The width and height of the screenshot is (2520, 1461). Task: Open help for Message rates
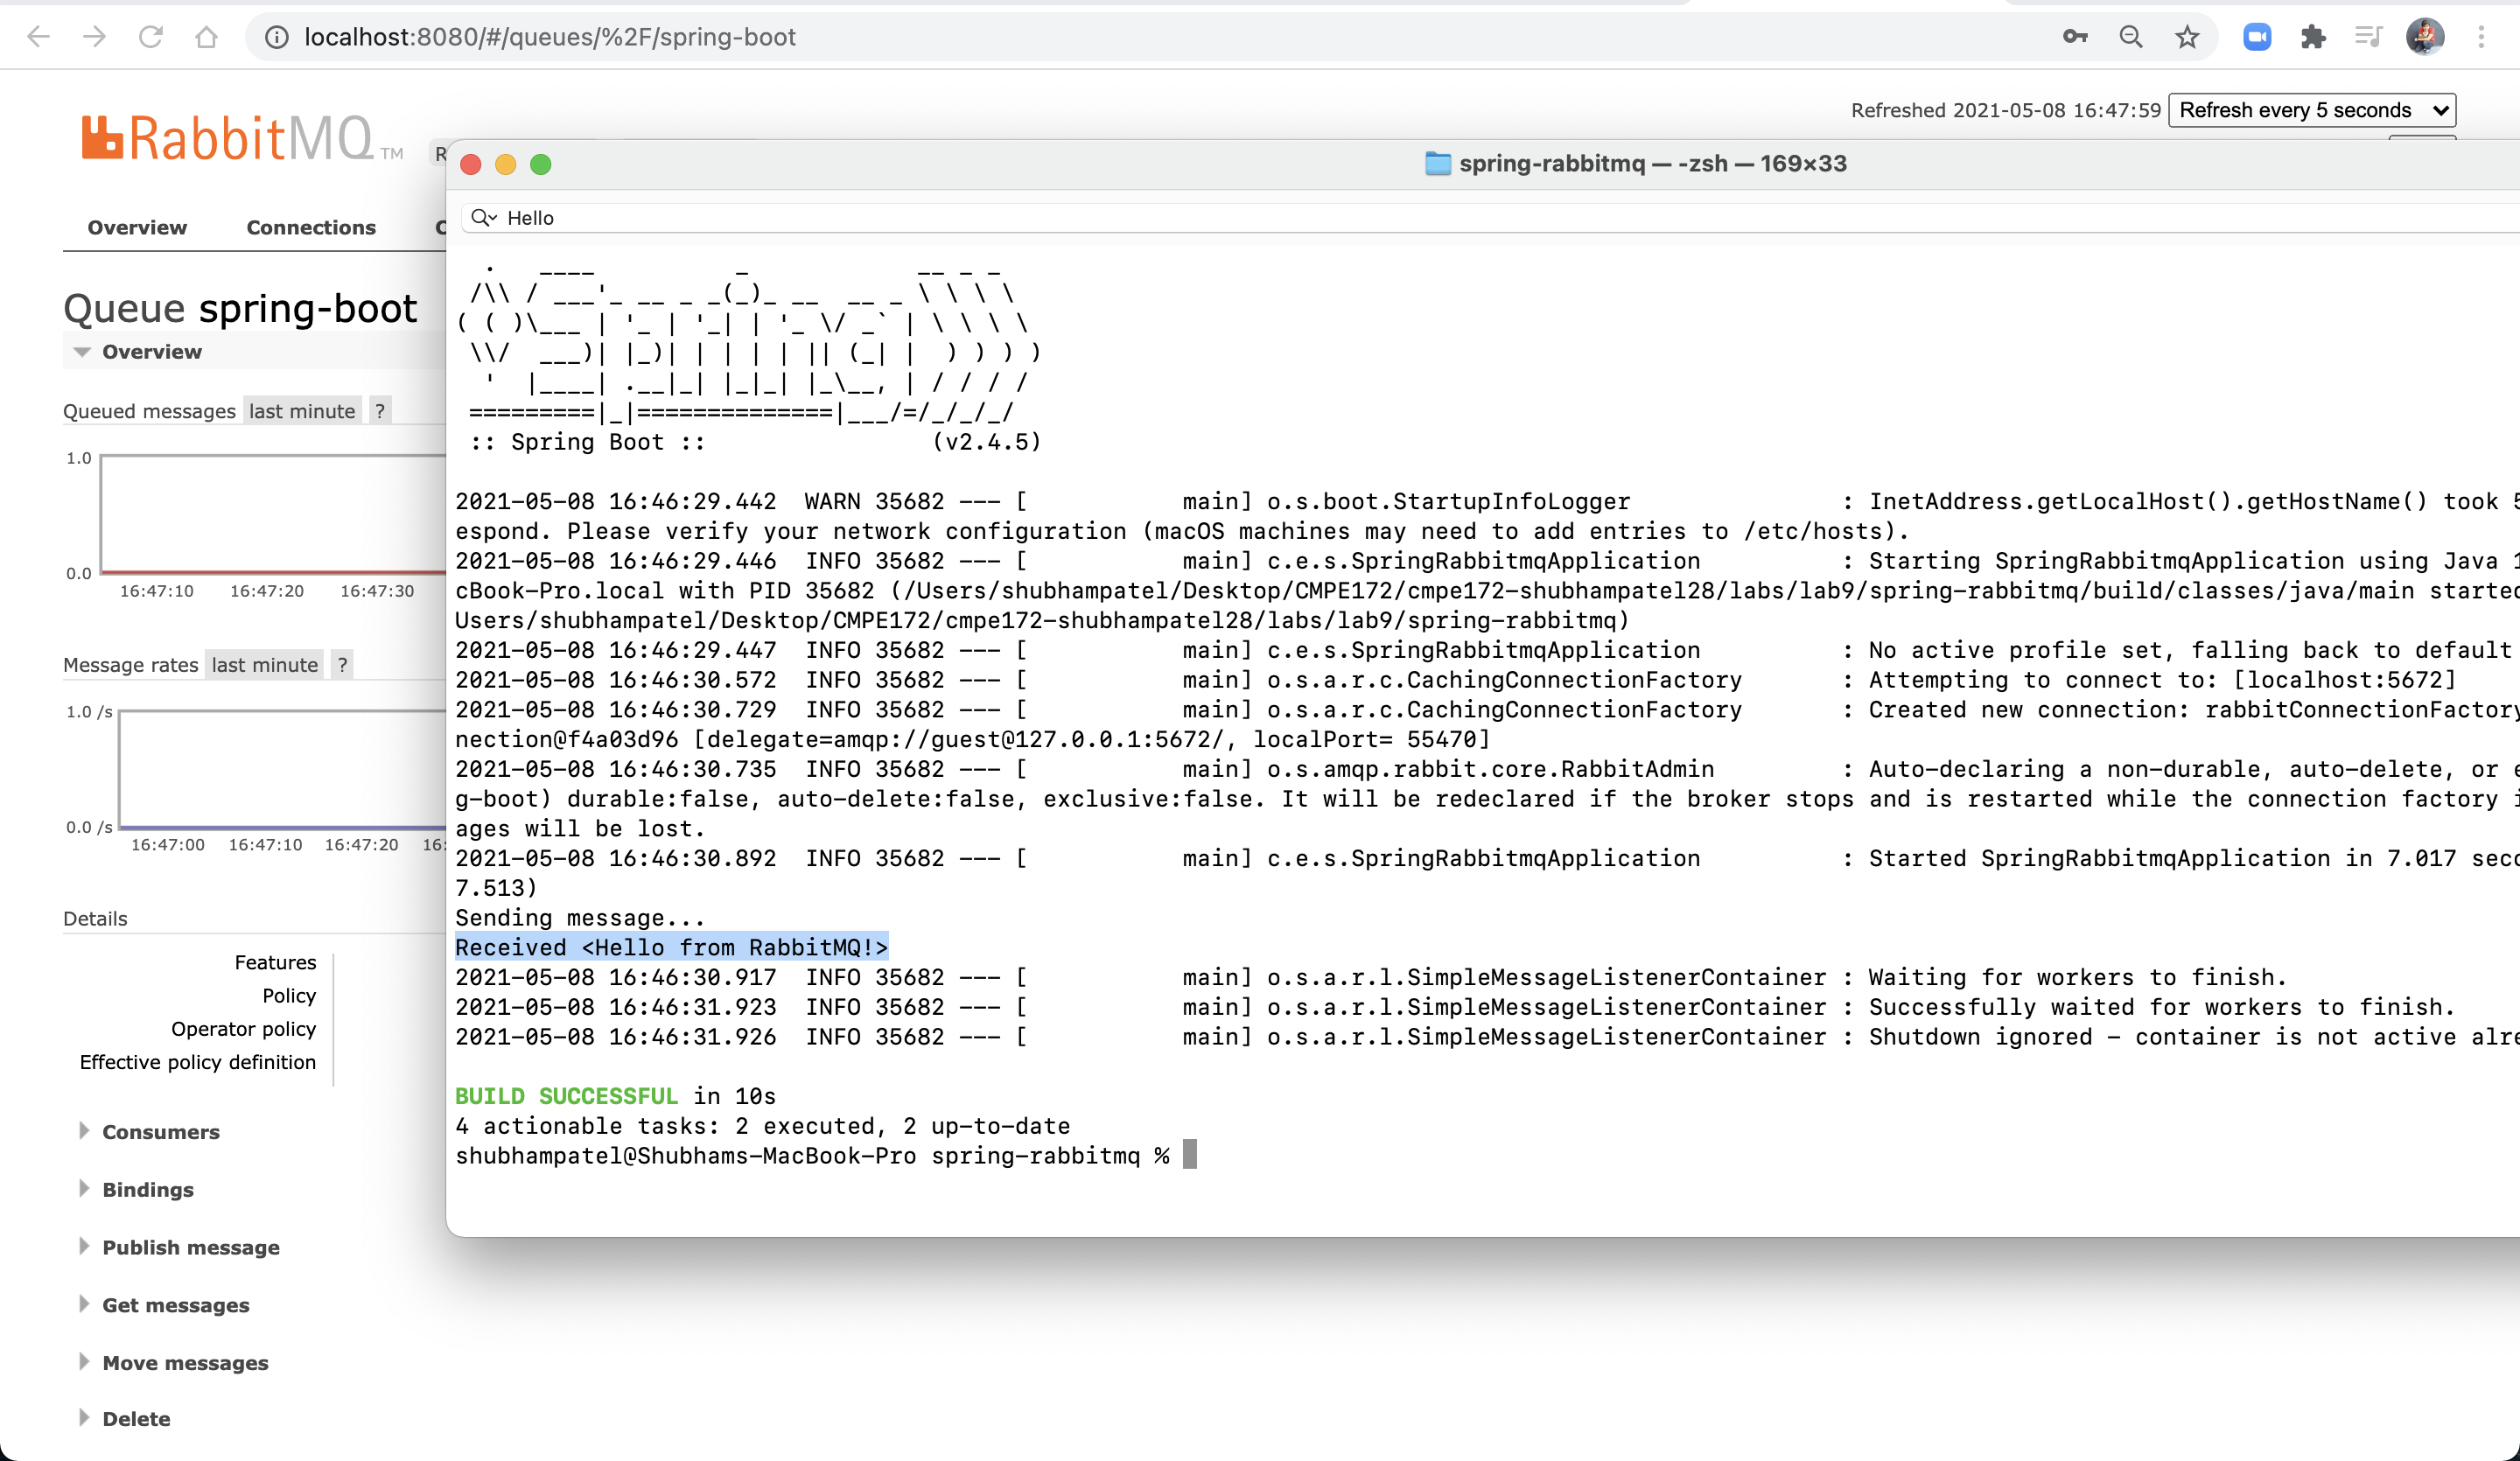pos(342,665)
